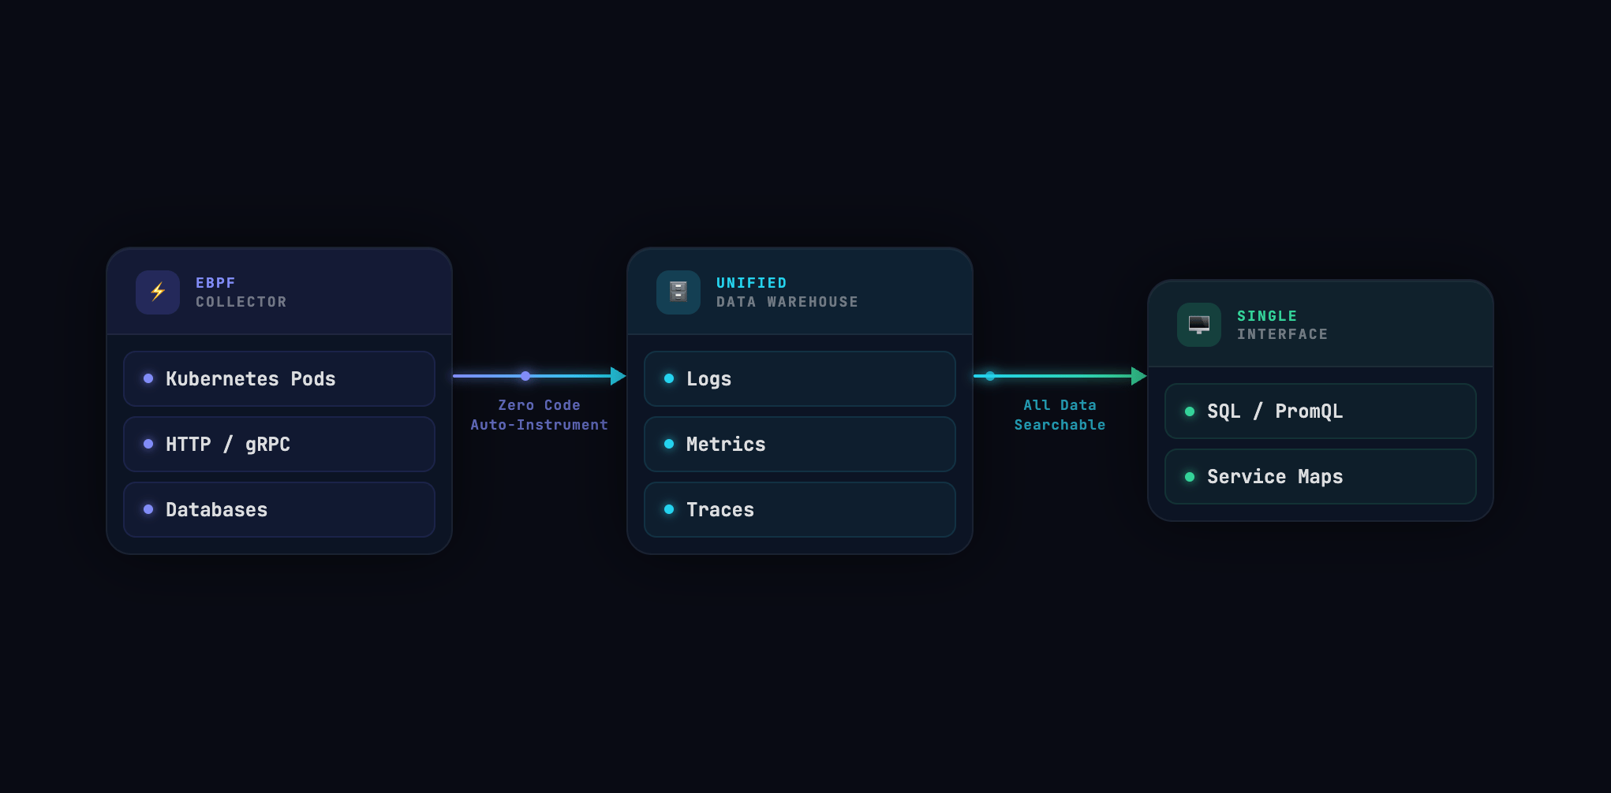Select the server icon on Unified Data Warehouse
Viewport: 1611px width, 793px height.
click(678, 292)
